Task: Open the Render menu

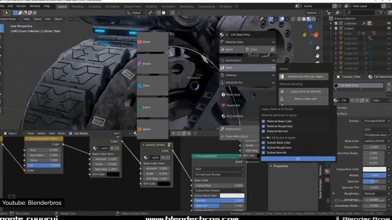Action: (x=21, y=6)
